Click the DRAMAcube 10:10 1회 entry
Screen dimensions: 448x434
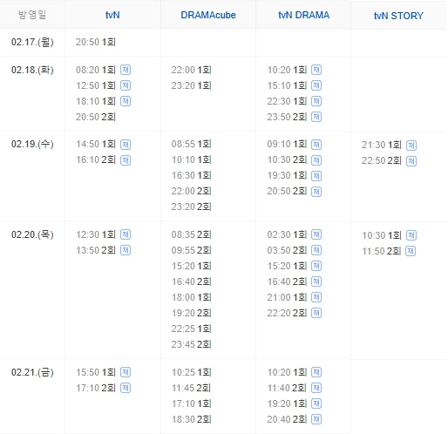pos(191,159)
